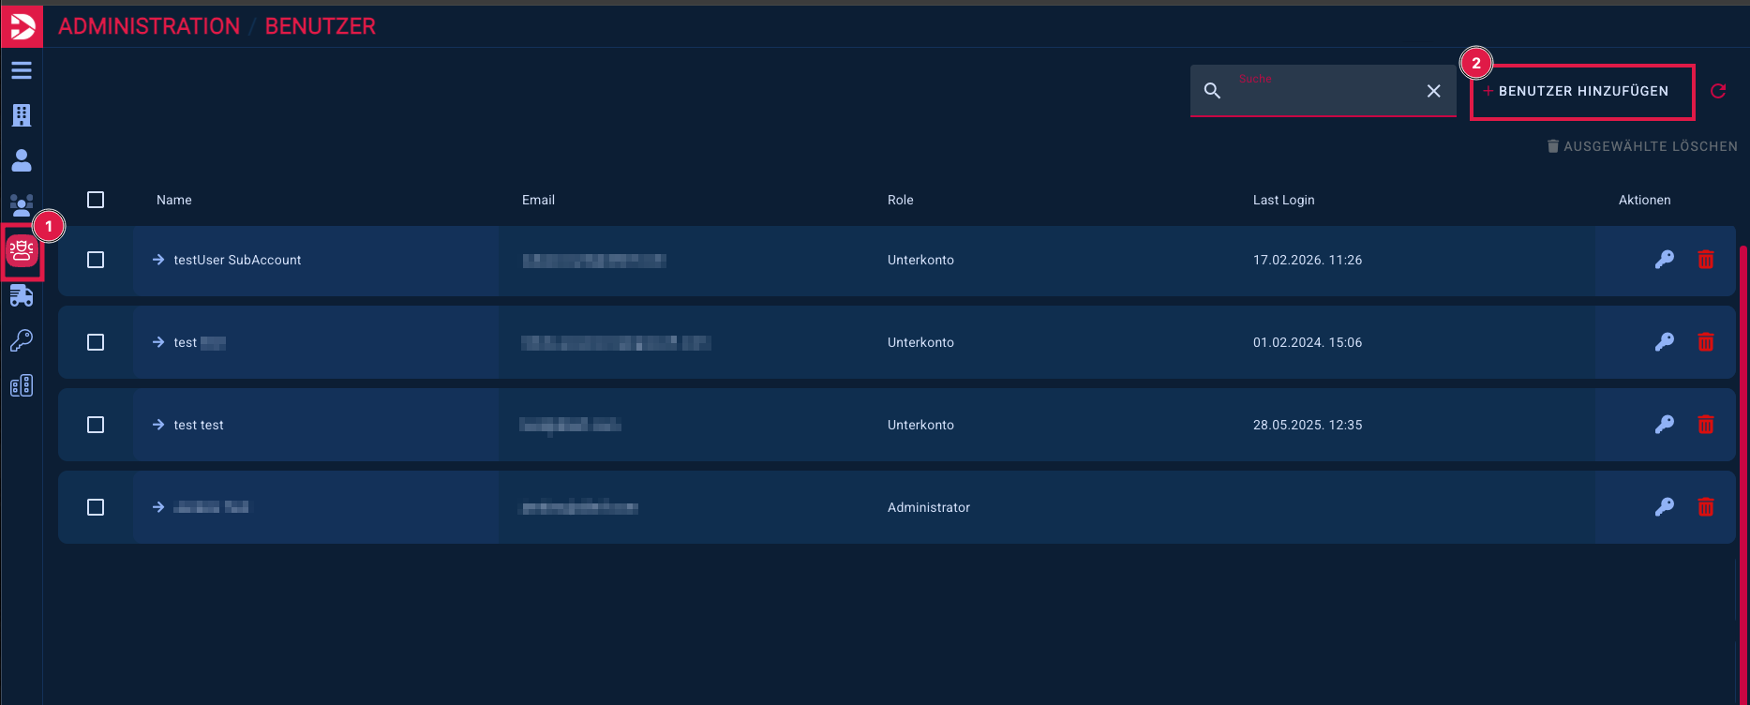Expand the testUser SubAccount row arrow
The height and width of the screenshot is (705, 1750).
tap(158, 260)
